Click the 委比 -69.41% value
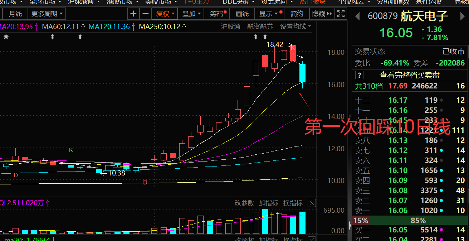Screen dimensions: 469x241 click(395, 63)
